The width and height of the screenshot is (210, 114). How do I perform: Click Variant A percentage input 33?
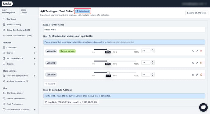click(x=146, y=51)
